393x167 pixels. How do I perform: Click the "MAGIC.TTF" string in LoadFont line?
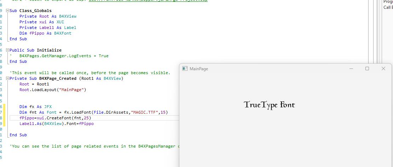click(145, 112)
